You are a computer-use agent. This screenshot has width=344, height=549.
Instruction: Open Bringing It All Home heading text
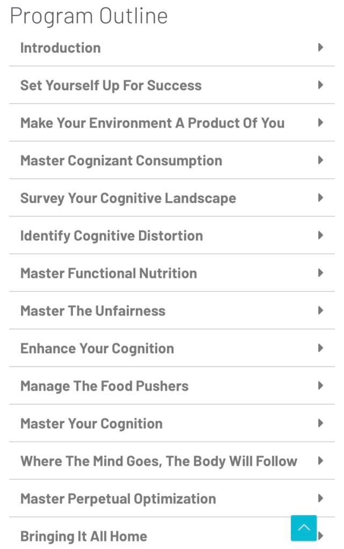(x=83, y=536)
